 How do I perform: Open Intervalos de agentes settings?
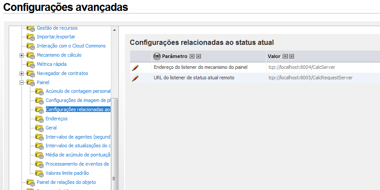tap(78, 137)
